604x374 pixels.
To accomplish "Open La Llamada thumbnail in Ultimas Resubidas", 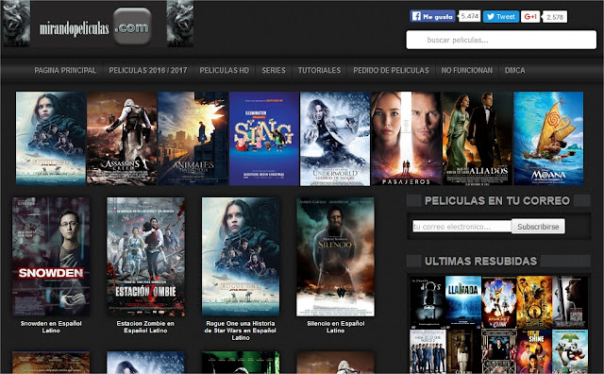I will click(463, 302).
